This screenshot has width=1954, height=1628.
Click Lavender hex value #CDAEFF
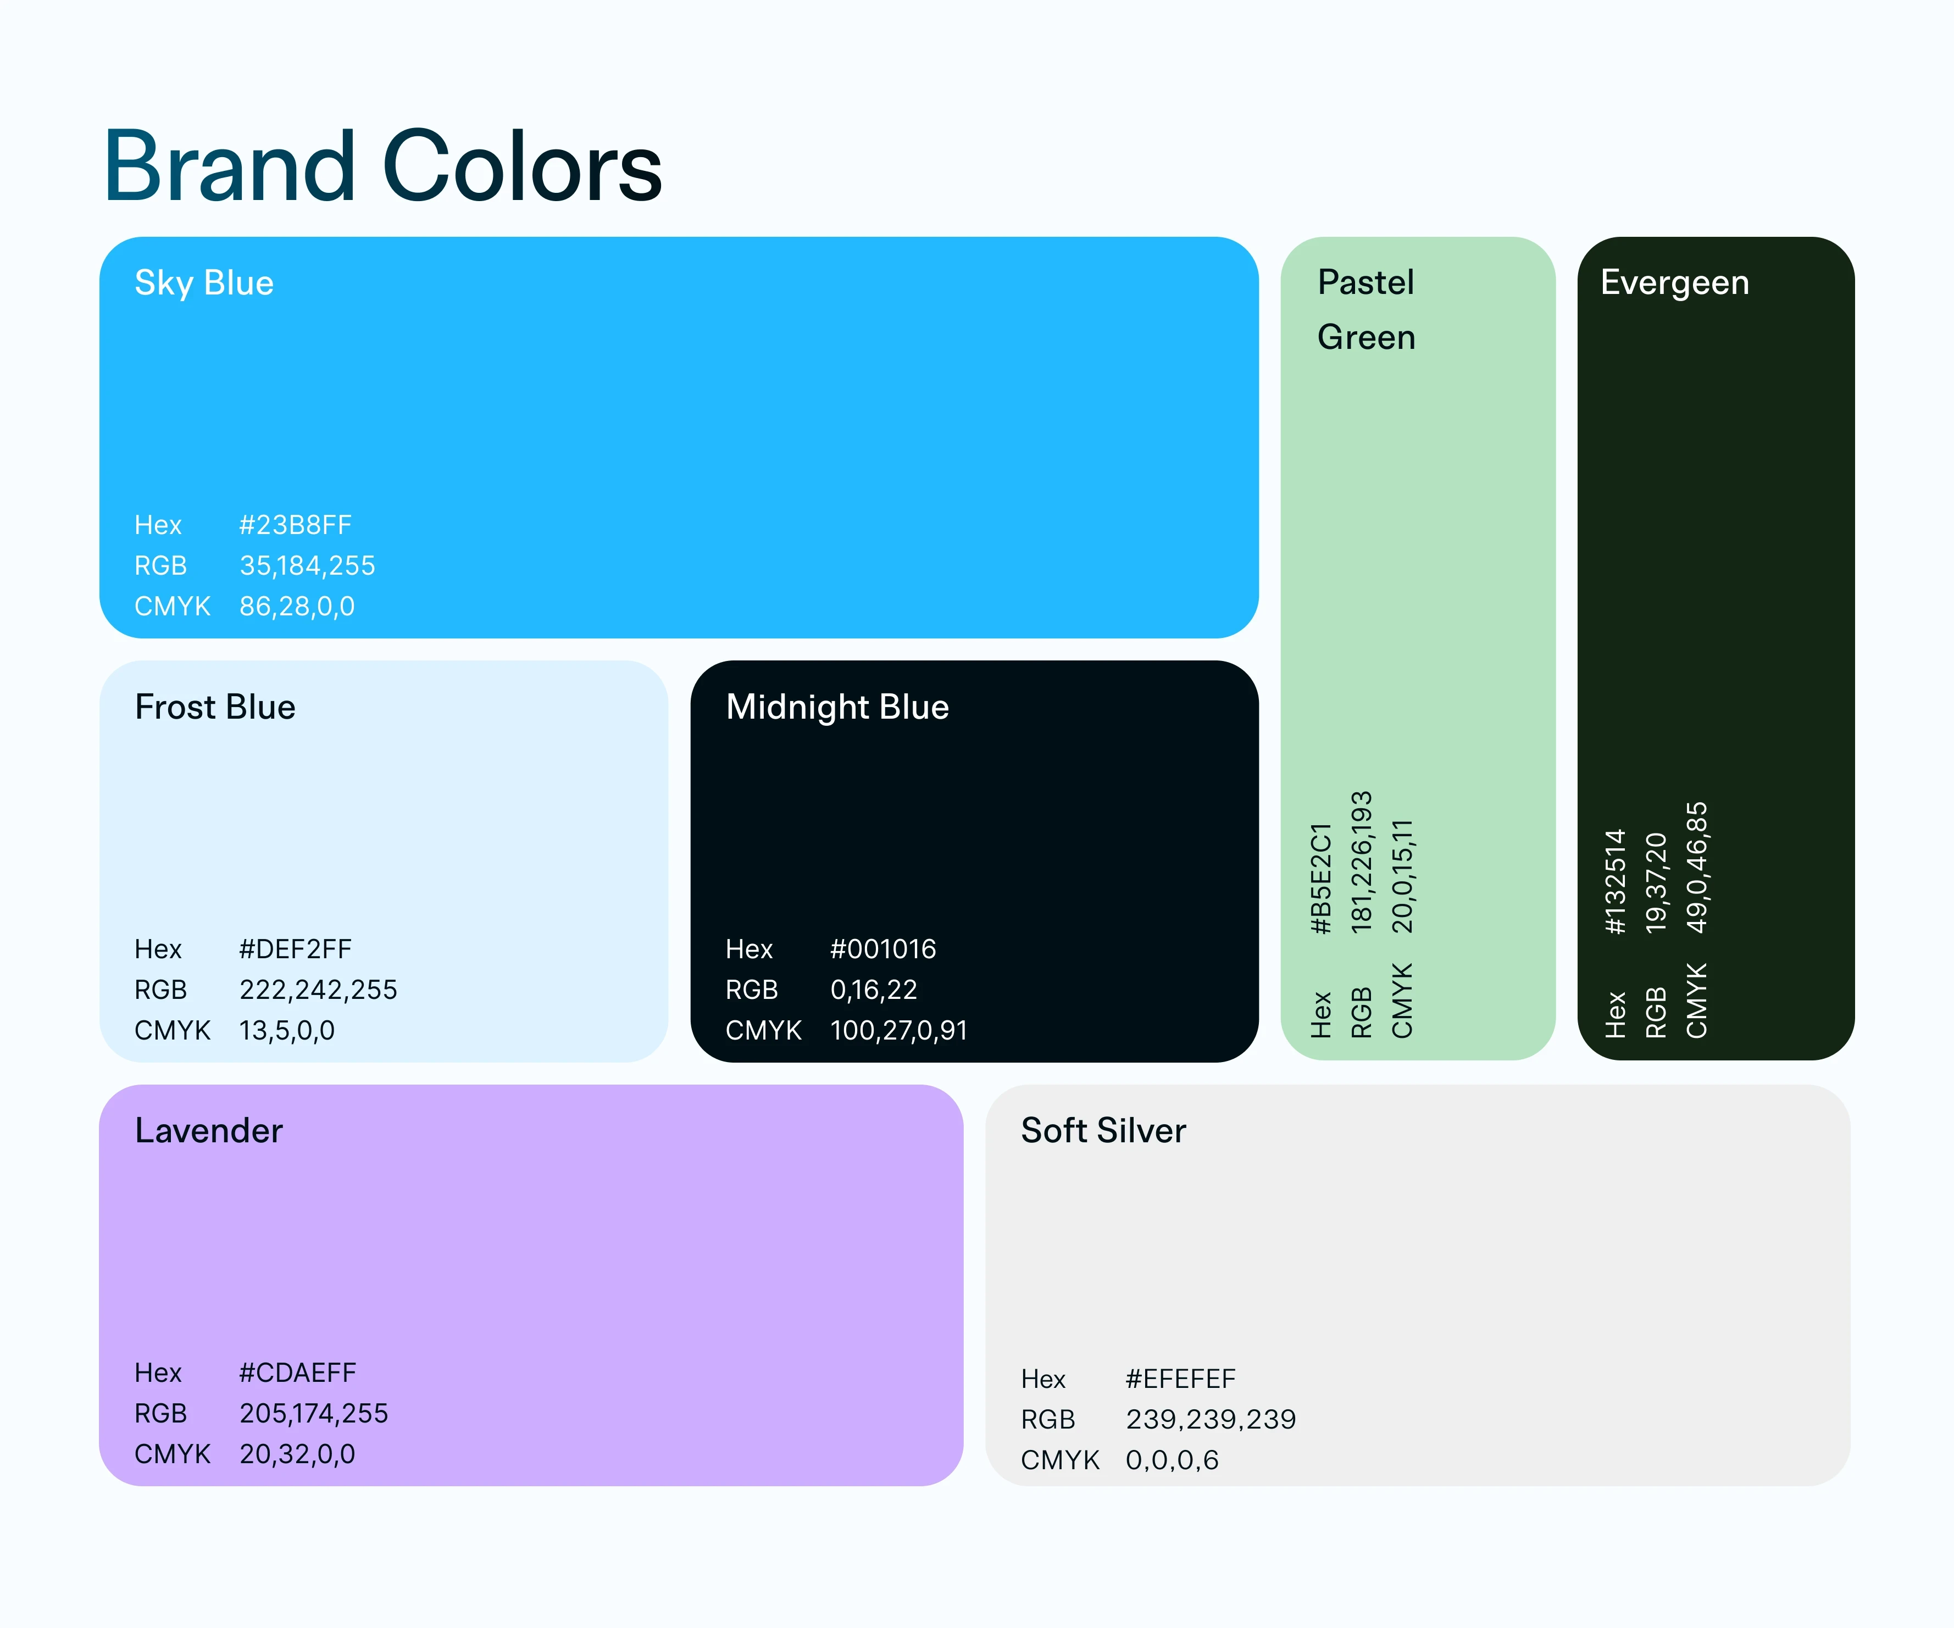pyautogui.click(x=298, y=1373)
